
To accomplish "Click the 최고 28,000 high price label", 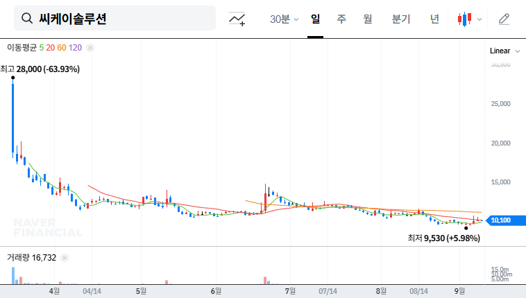I will [x=40, y=69].
